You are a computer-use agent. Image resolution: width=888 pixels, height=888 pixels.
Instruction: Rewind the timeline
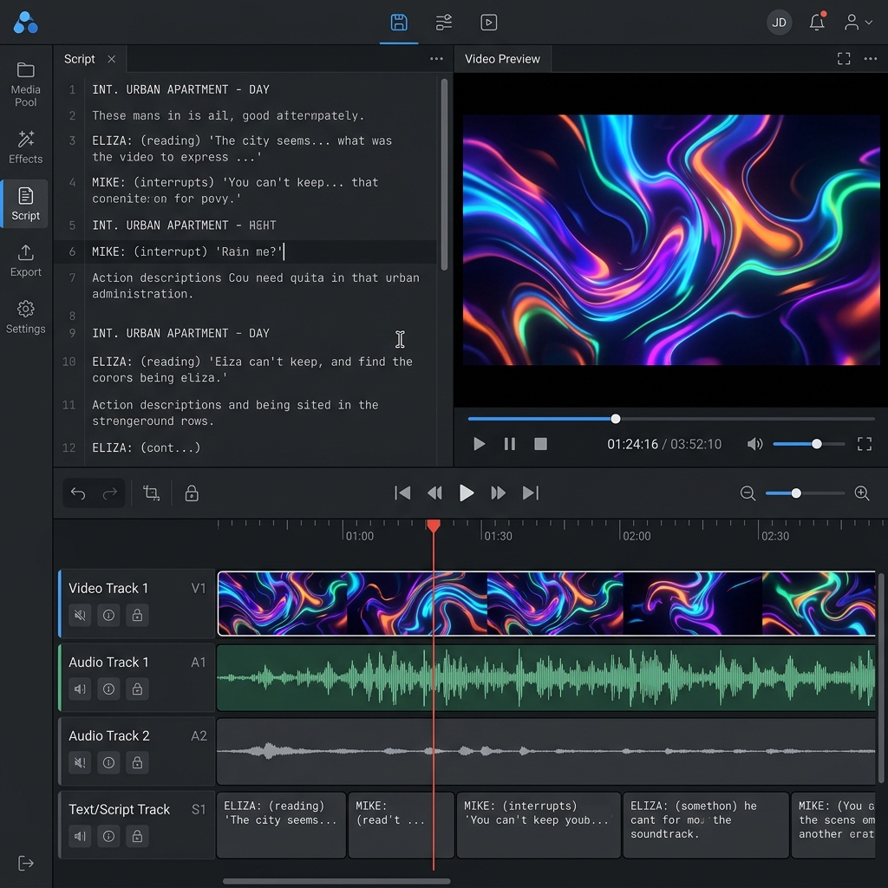click(434, 493)
